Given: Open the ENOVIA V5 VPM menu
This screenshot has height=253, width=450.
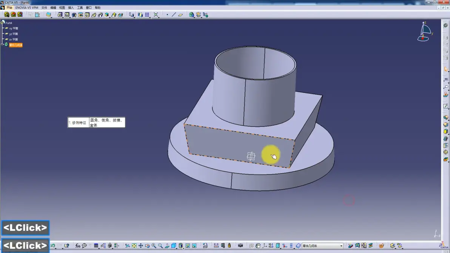Looking at the screenshot, I should point(27,8).
